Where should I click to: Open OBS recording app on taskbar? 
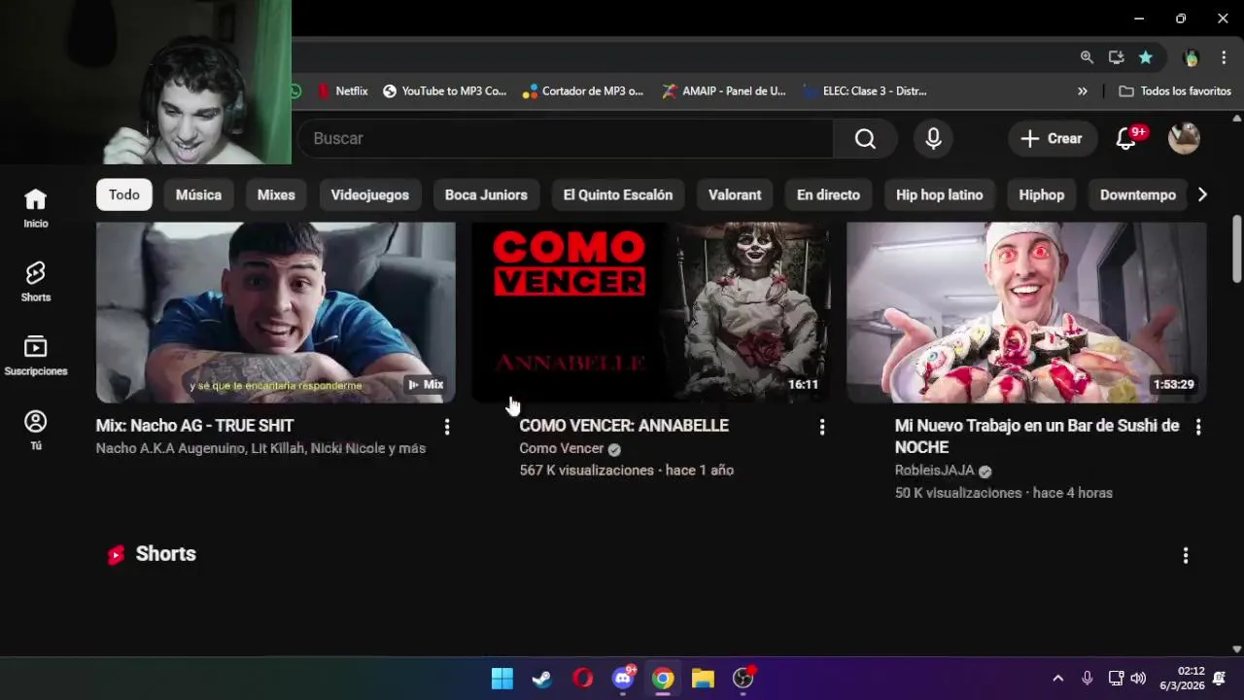click(743, 679)
